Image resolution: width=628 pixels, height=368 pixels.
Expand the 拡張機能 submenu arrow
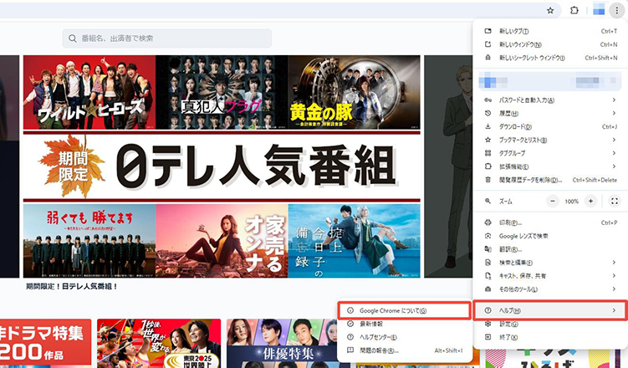614,166
